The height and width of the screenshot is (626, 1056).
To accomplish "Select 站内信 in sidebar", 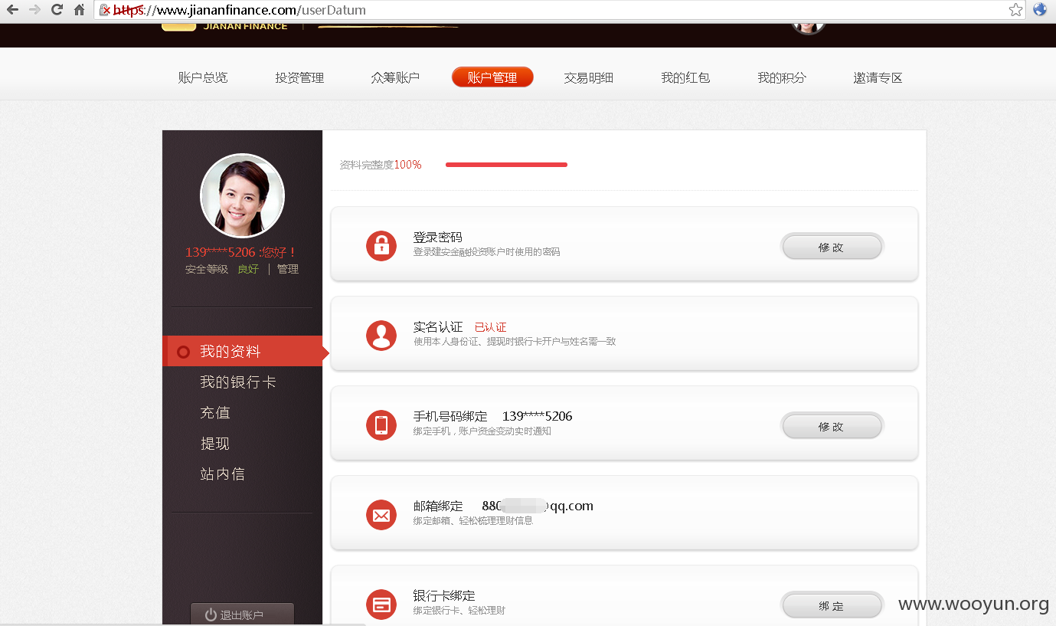I will click(223, 474).
